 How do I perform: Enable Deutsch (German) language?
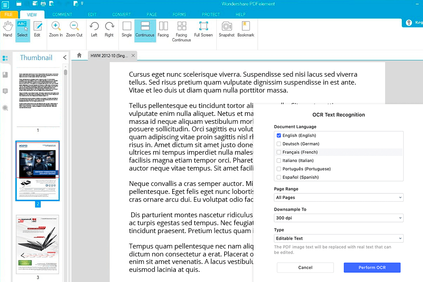point(279,144)
